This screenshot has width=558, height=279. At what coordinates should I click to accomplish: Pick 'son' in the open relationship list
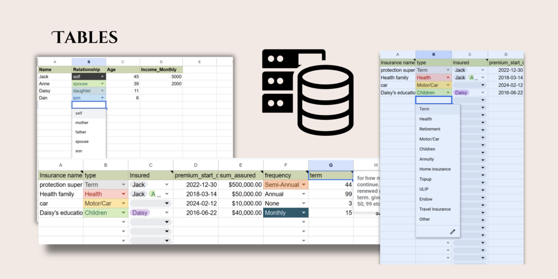tap(89, 151)
